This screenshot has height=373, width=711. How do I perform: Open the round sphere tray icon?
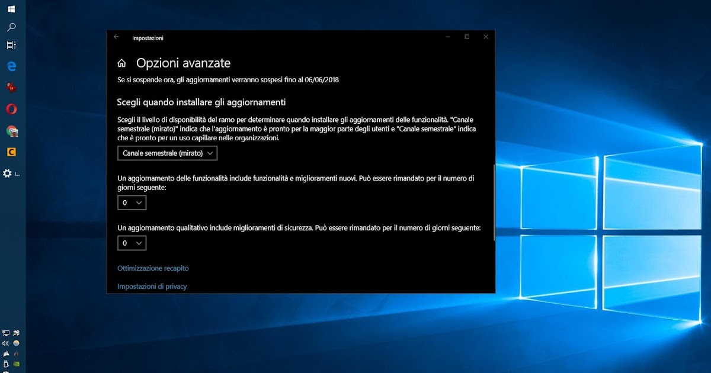point(17,343)
